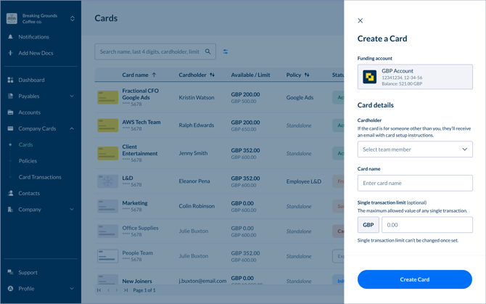The image size is (486, 304).
Task: Click the Google Ads policy cell
Action: tap(300, 97)
